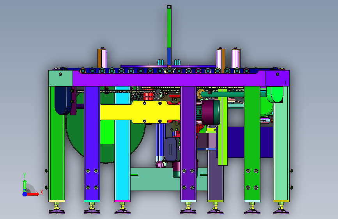
Task: Select the far-right light green frame leg
Action: pyautogui.click(x=281, y=151)
